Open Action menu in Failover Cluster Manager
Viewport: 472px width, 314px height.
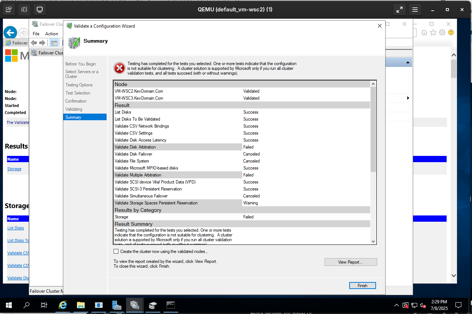(x=51, y=34)
